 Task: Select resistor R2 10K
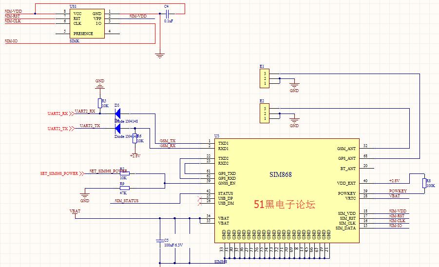coord(125,173)
